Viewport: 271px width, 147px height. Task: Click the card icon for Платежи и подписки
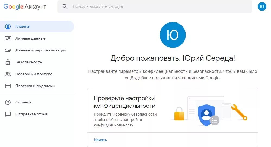pyautogui.click(x=8, y=86)
